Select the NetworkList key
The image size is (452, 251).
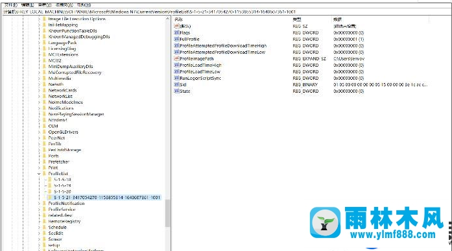(60, 96)
